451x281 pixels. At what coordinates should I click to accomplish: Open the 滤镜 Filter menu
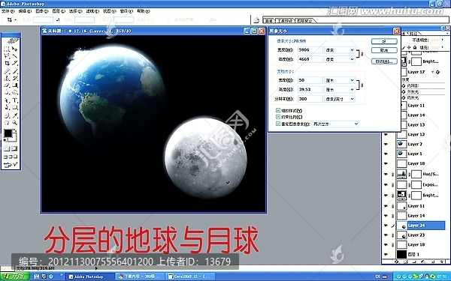92,11
